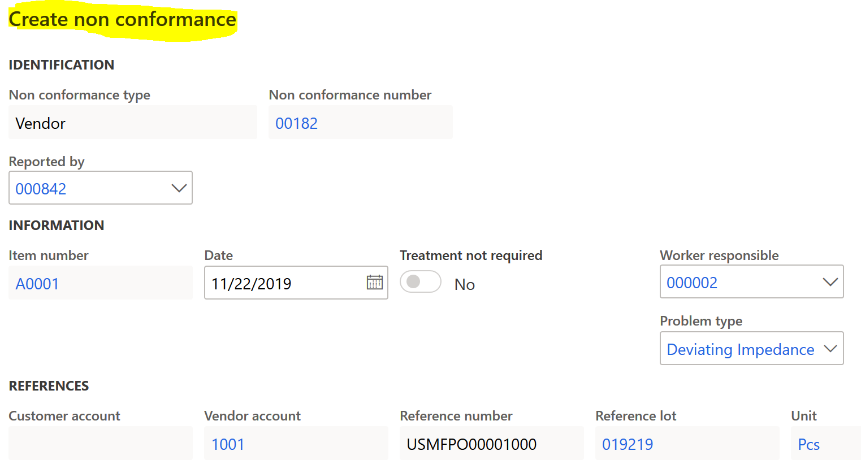Viewport: 861px width, 464px height.
Task: Click the Non conformance type Vendor field
Action: [x=132, y=123]
